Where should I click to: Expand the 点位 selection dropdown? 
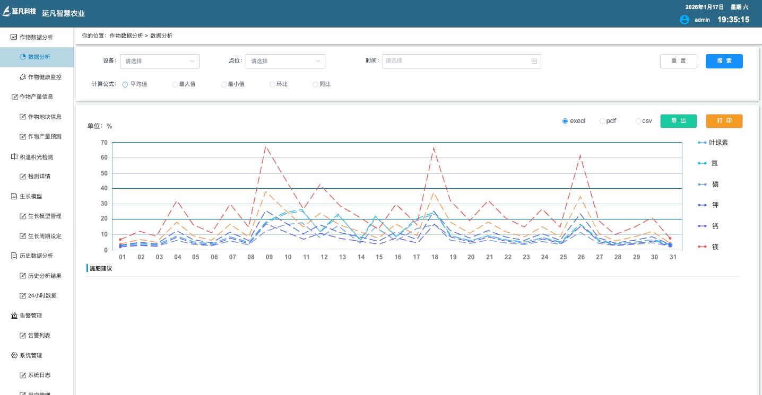coord(285,61)
